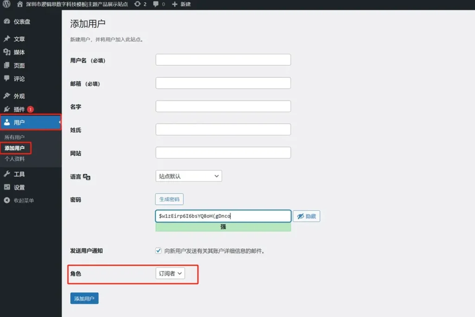Select the 页面 pages sidebar icon
This screenshot has width=475, height=317.
point(6,65)
